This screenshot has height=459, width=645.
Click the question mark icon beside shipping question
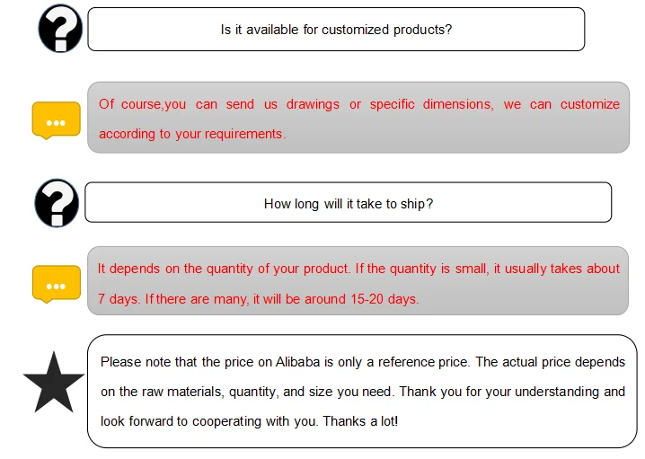click(x=57, y=202)
